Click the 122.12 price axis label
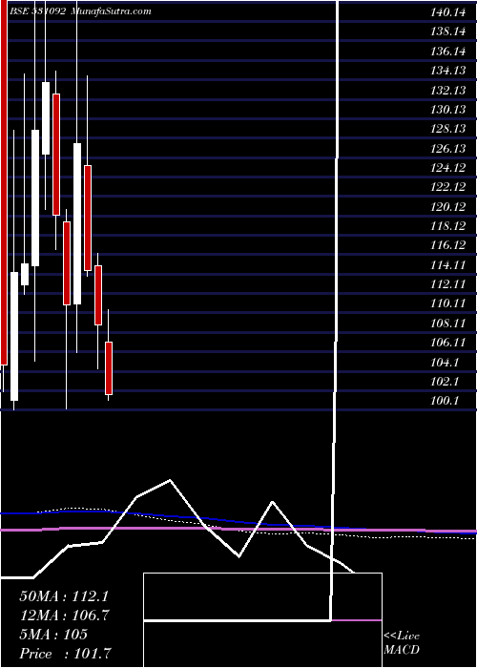The image size is (477, 668). tap(448, 188)
